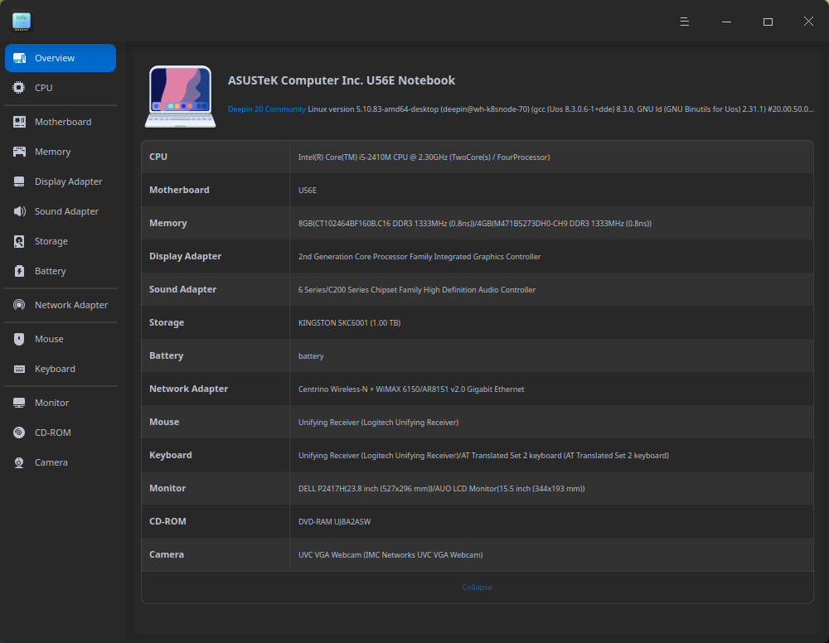Screen dimensions: 829x643
Task: Select Battery label in sidebar
Action: coord(51,271)
